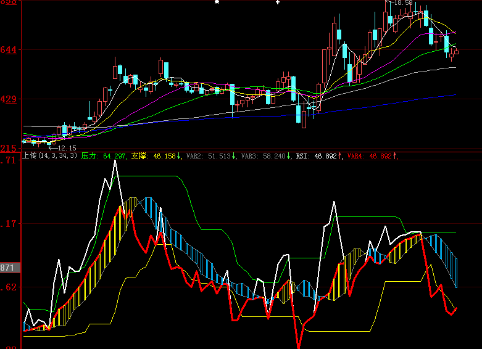This screenshot has height=349, width=482.
Task: Click the plus marker at chart top
Action: click(x=278, y=2)
